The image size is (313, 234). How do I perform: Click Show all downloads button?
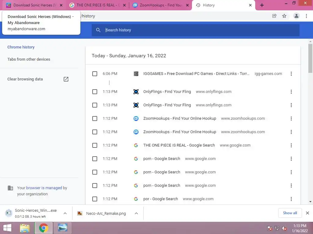[290, 213]
